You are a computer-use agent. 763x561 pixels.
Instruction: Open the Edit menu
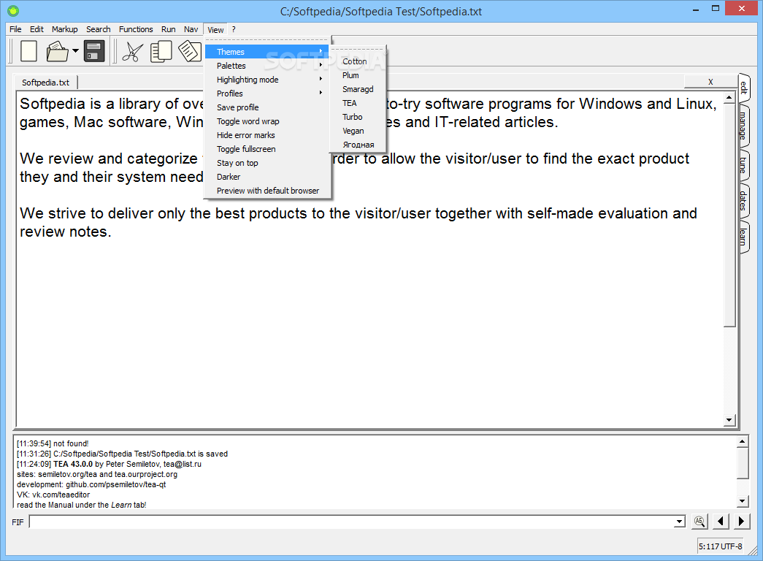[37, 29]
